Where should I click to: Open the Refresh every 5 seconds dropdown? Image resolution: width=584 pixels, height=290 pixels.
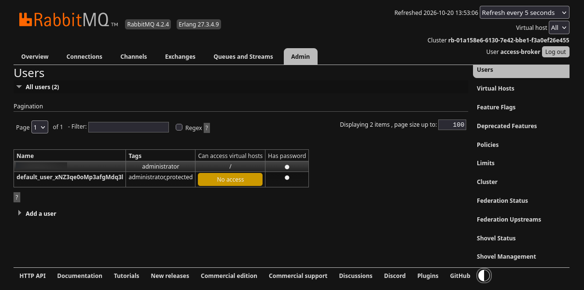[x=525, y=13]
